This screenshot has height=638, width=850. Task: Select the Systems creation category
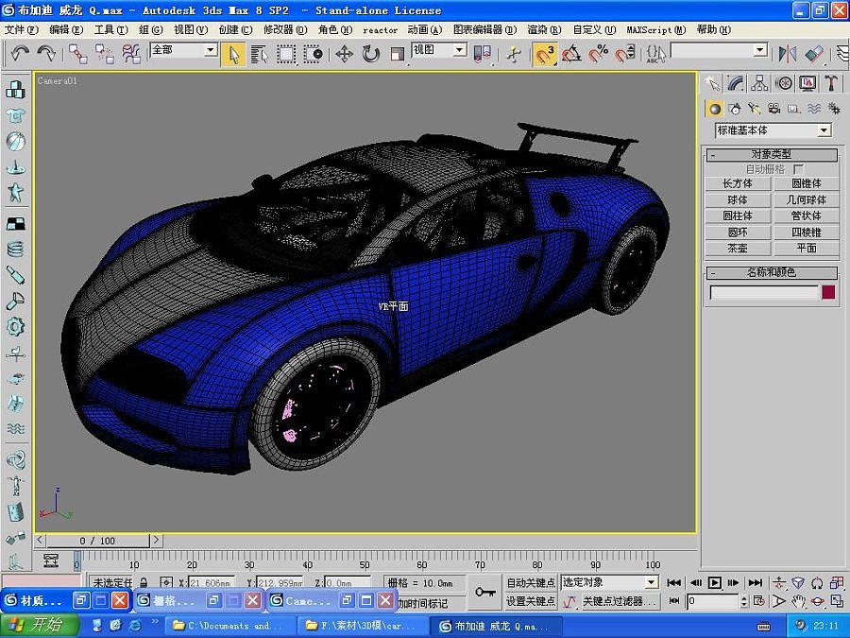[x=834, y=109]
